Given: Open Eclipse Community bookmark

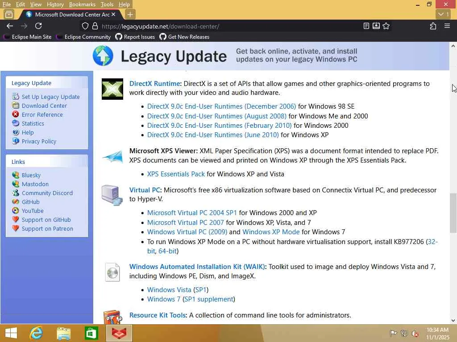Looking at the screenshot, I should tap(84, 37).
